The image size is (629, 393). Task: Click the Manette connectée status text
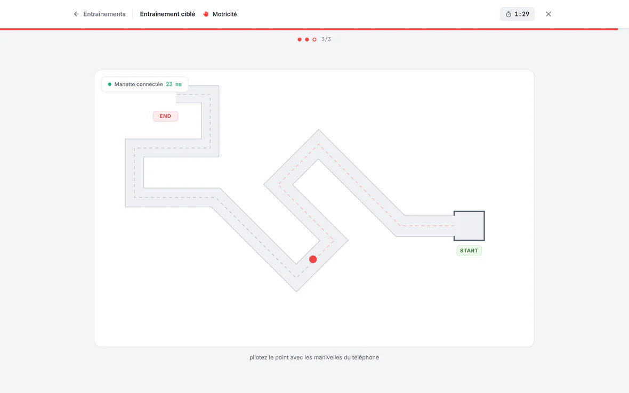coord(139,84)
